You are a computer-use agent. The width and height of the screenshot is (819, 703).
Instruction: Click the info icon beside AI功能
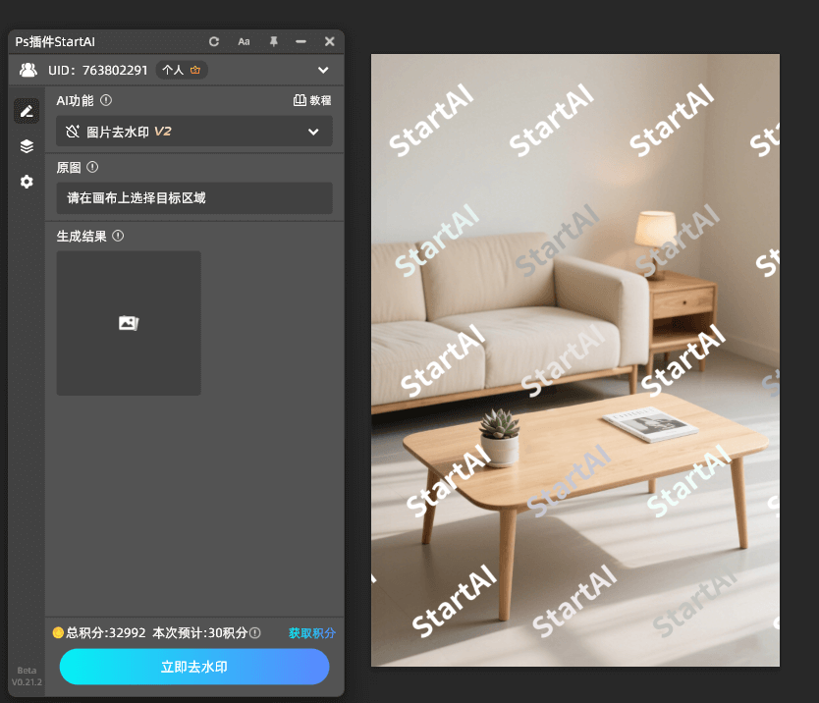[106, 100]
